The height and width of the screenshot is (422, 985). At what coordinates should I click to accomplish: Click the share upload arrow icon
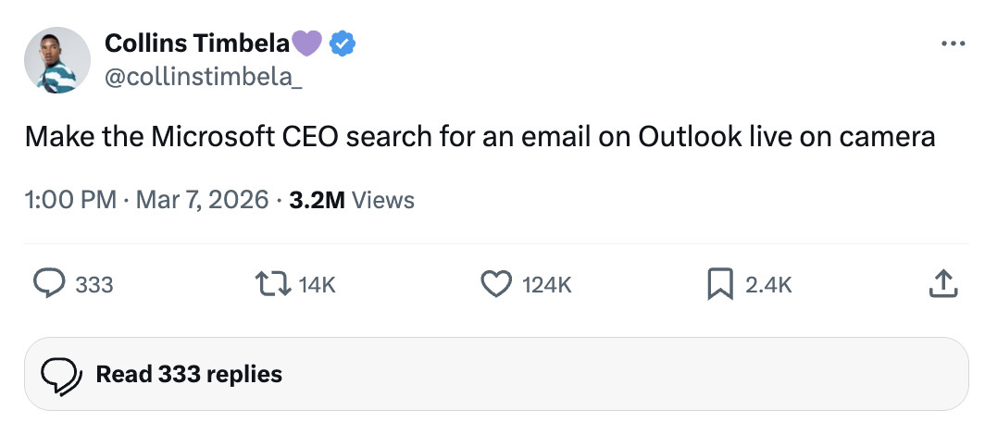click(941, 284)
